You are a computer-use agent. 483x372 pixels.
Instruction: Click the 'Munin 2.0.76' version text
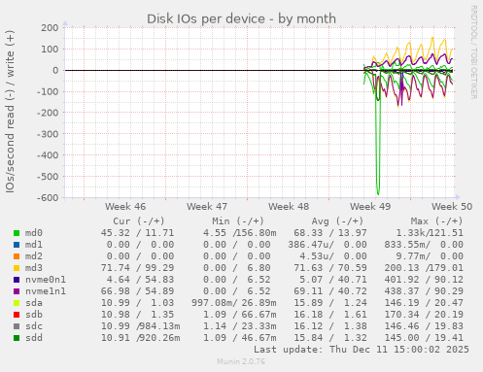tap(241, 361)
